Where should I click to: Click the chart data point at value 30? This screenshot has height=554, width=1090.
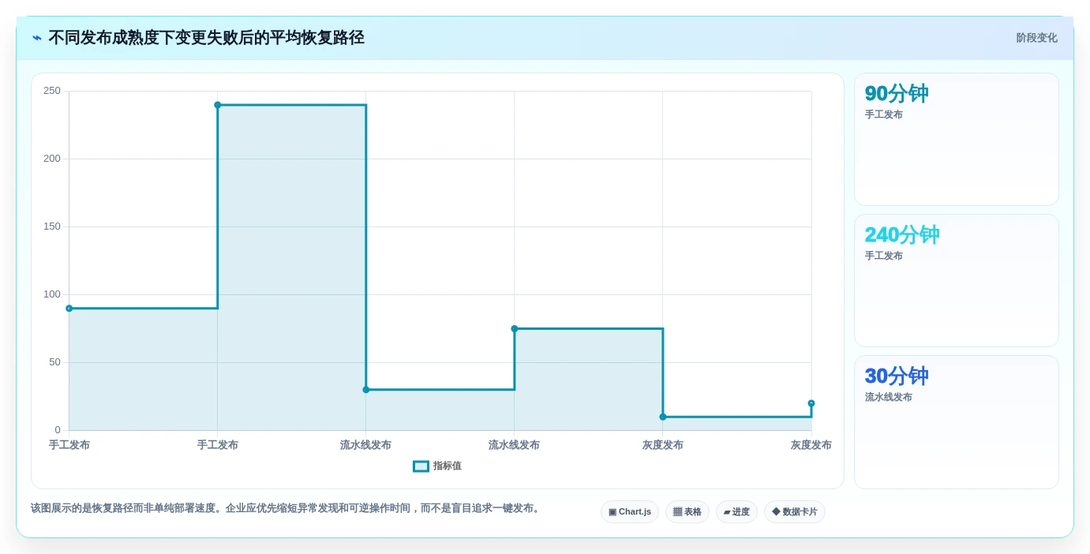[x=366, y=390]
